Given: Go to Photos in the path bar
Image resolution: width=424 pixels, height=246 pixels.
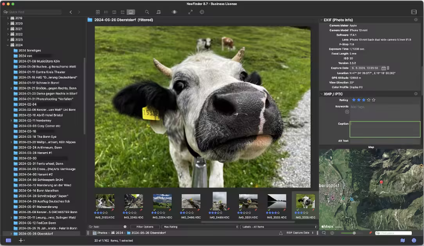Looking at the screenshot, I should pos(100,233).
